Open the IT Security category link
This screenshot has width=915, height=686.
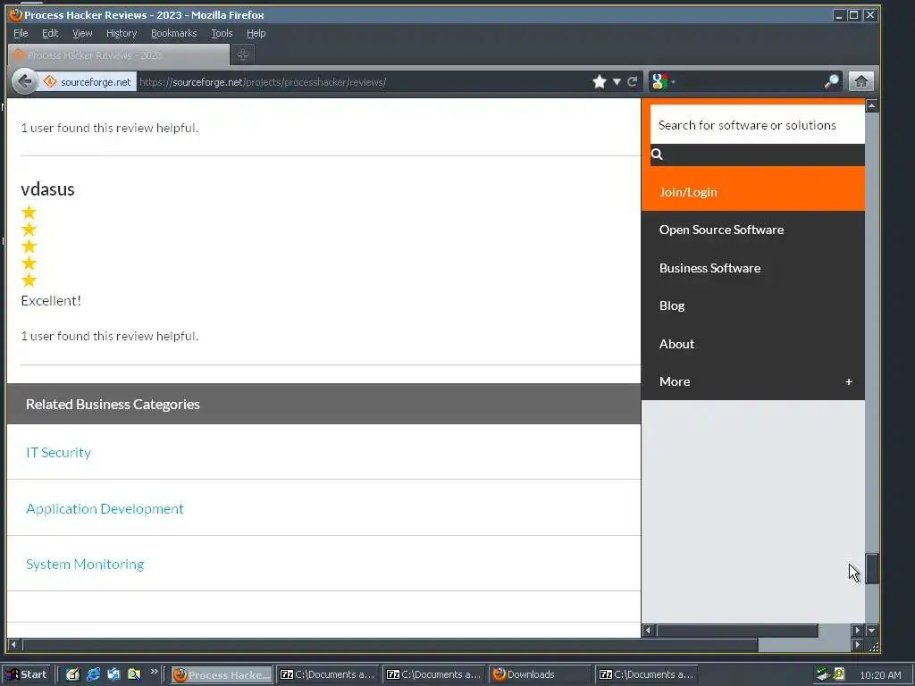58,453
